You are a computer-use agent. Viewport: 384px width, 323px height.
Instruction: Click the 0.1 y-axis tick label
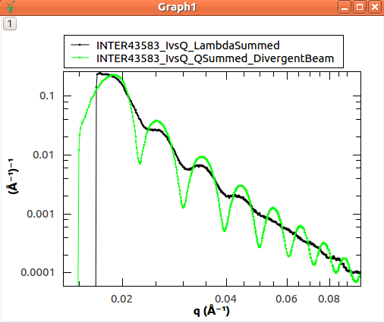(x=47, y=96)
